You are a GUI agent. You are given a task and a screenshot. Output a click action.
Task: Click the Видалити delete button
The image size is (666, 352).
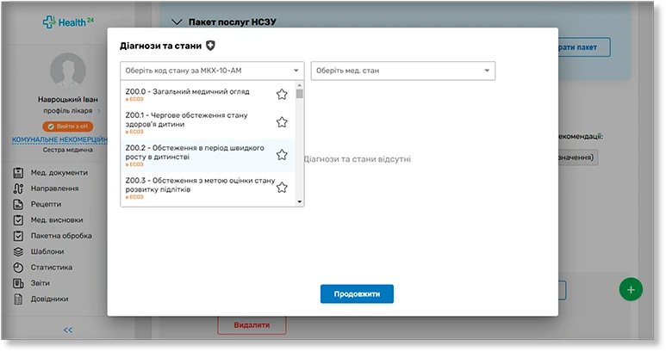(x=251, y=326)
